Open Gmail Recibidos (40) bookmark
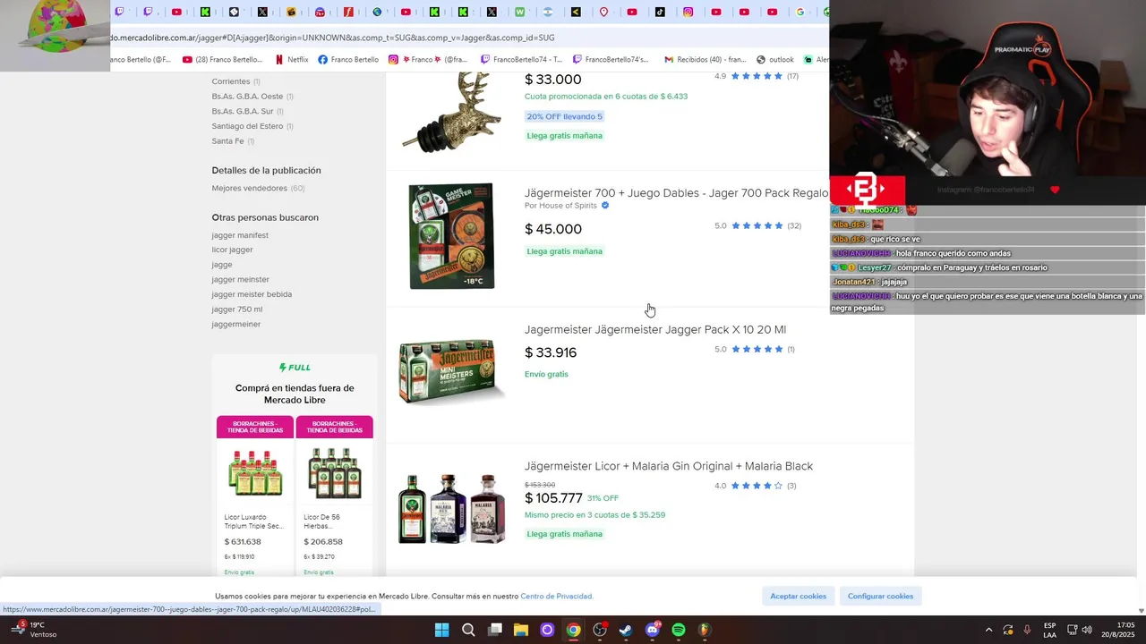This screenshot has height=644, width=1146. (705, 60)
